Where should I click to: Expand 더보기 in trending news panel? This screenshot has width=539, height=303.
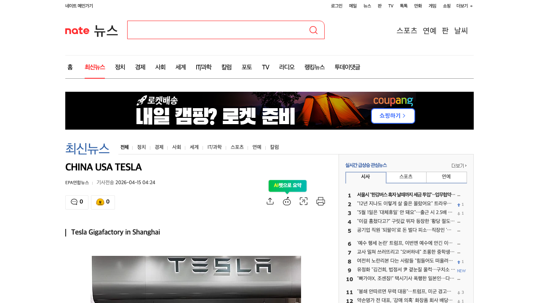pos(459,165)
